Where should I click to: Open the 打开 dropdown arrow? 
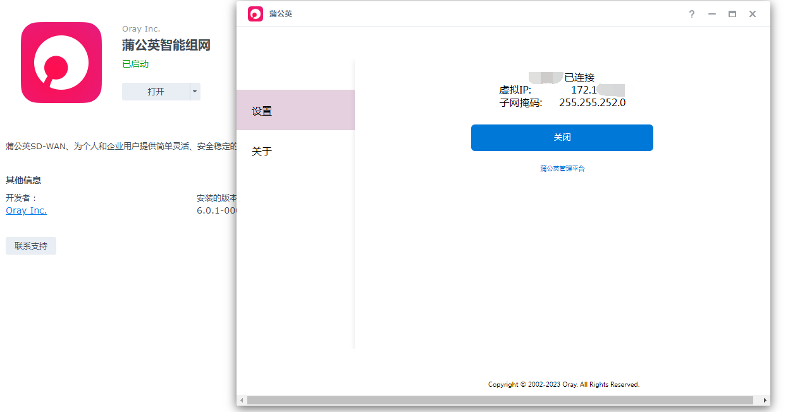(195, 92)
